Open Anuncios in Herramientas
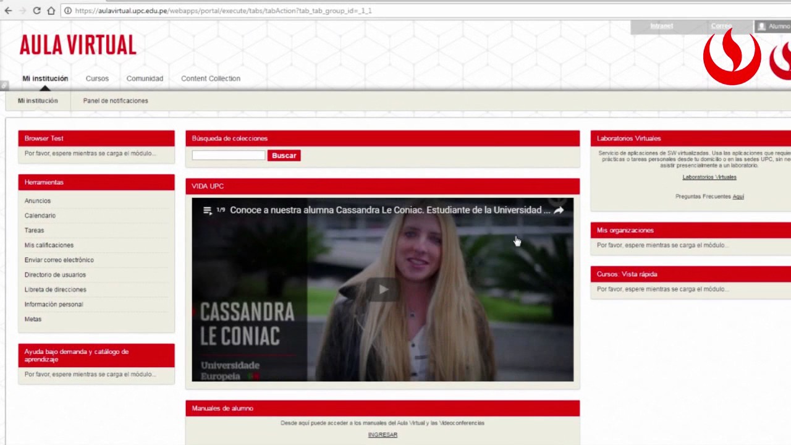 pos(38,201)
